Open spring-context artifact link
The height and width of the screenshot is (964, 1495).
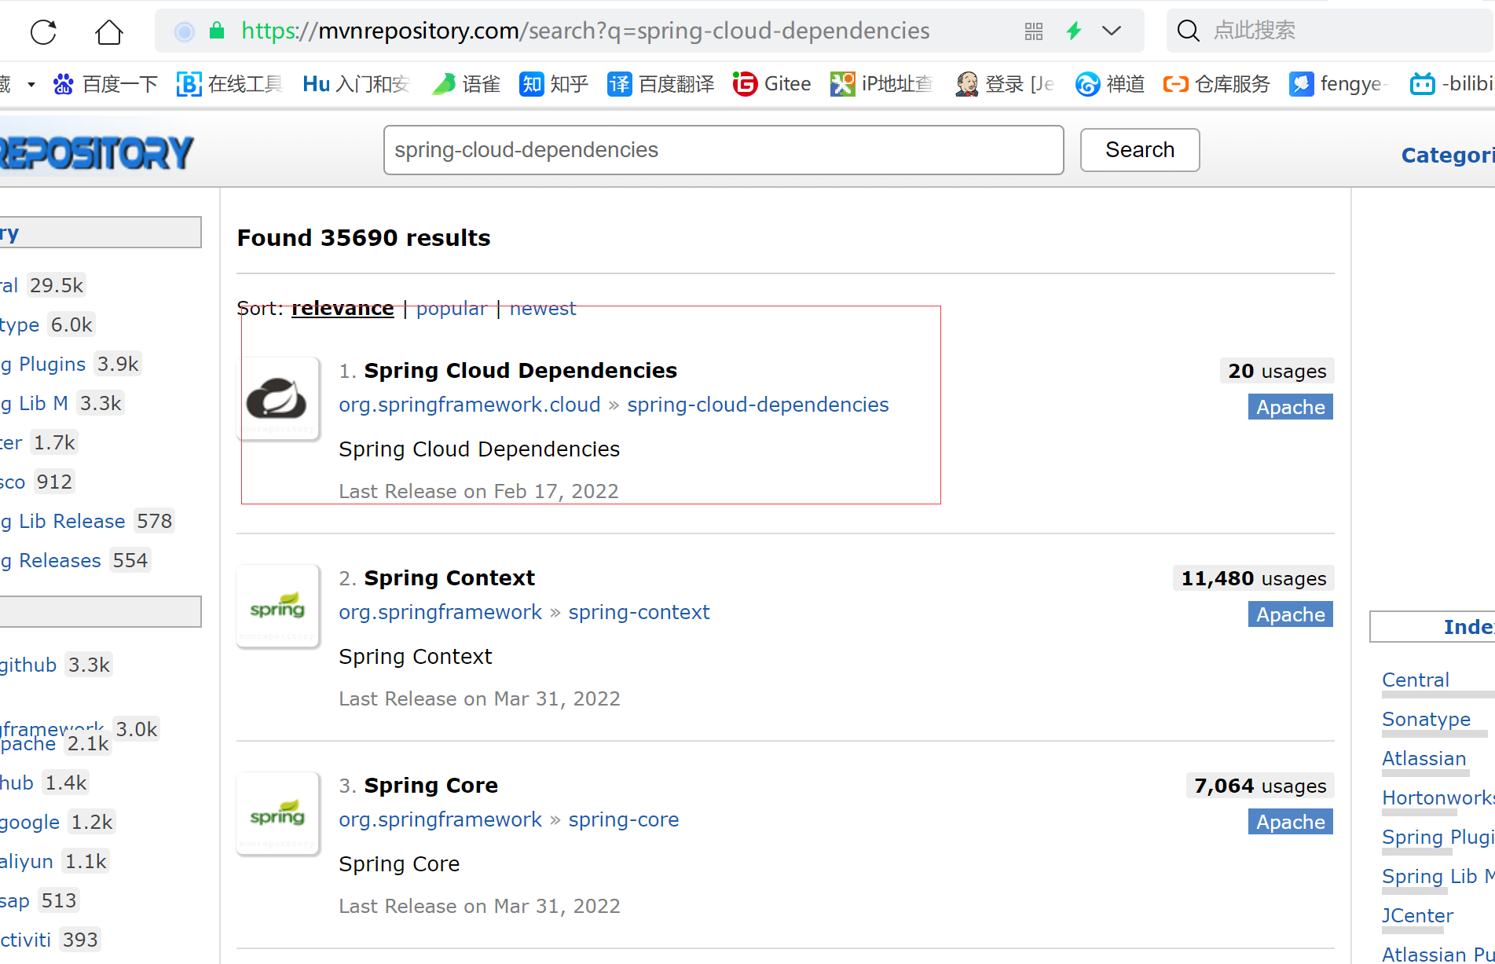point(639,613)
